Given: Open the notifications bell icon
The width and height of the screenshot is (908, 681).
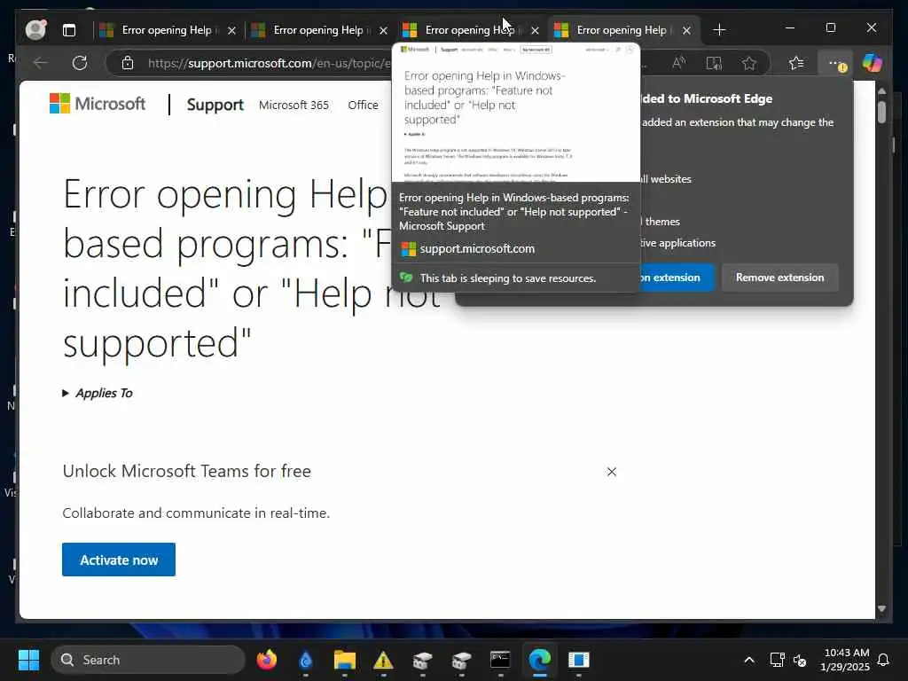Looking at the screenshot, I should (884, 660).
